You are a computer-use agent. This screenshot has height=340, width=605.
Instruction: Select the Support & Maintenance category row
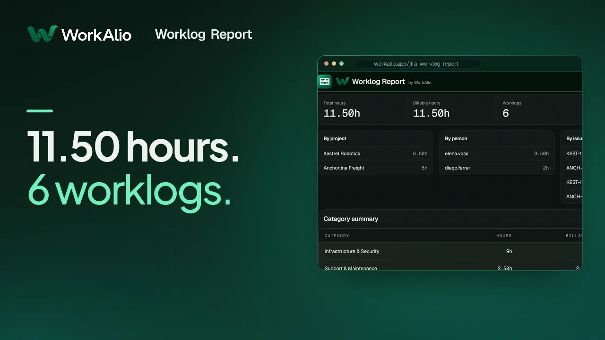tap(450, 266)
